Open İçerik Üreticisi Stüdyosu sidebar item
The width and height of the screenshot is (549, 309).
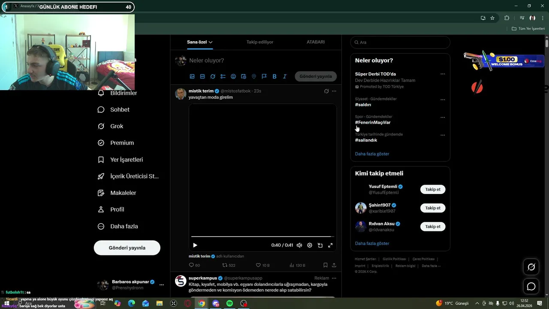128,176
